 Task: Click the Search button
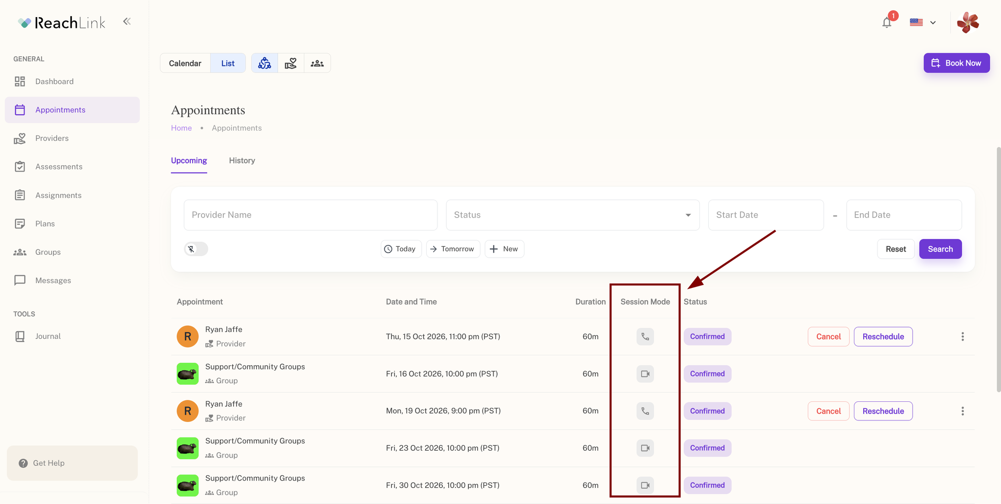940,249
